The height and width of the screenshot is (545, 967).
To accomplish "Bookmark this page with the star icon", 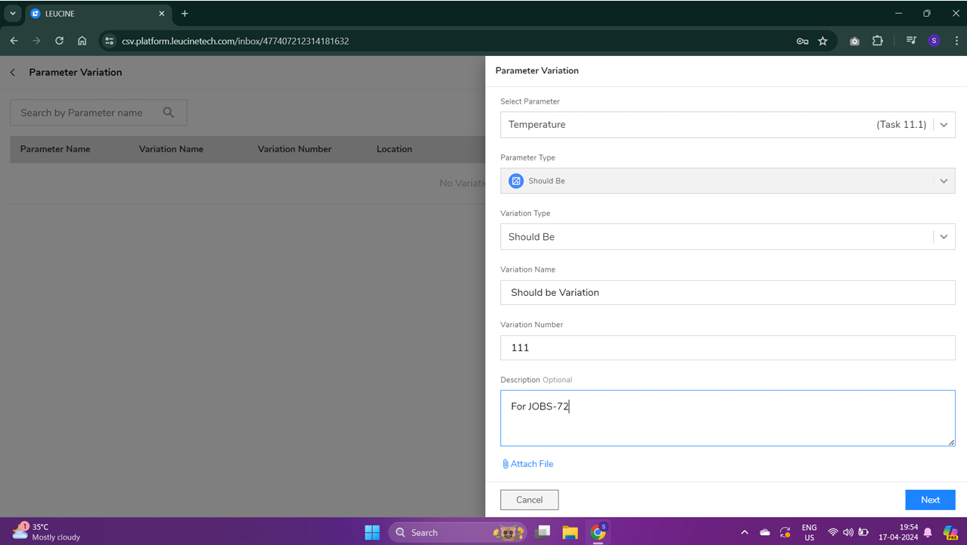I will (822, 41).
